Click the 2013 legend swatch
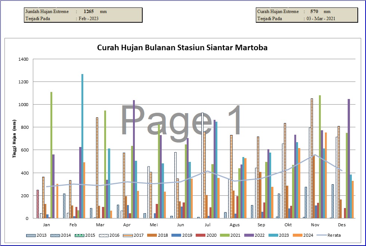Screen dimensions: 366x246 tap(31, 235)
